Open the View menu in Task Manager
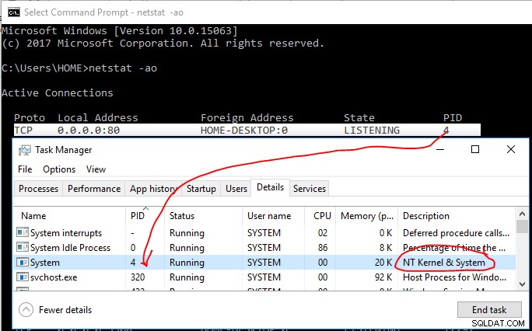Screen dimensions: 532x331 point(96,169)
